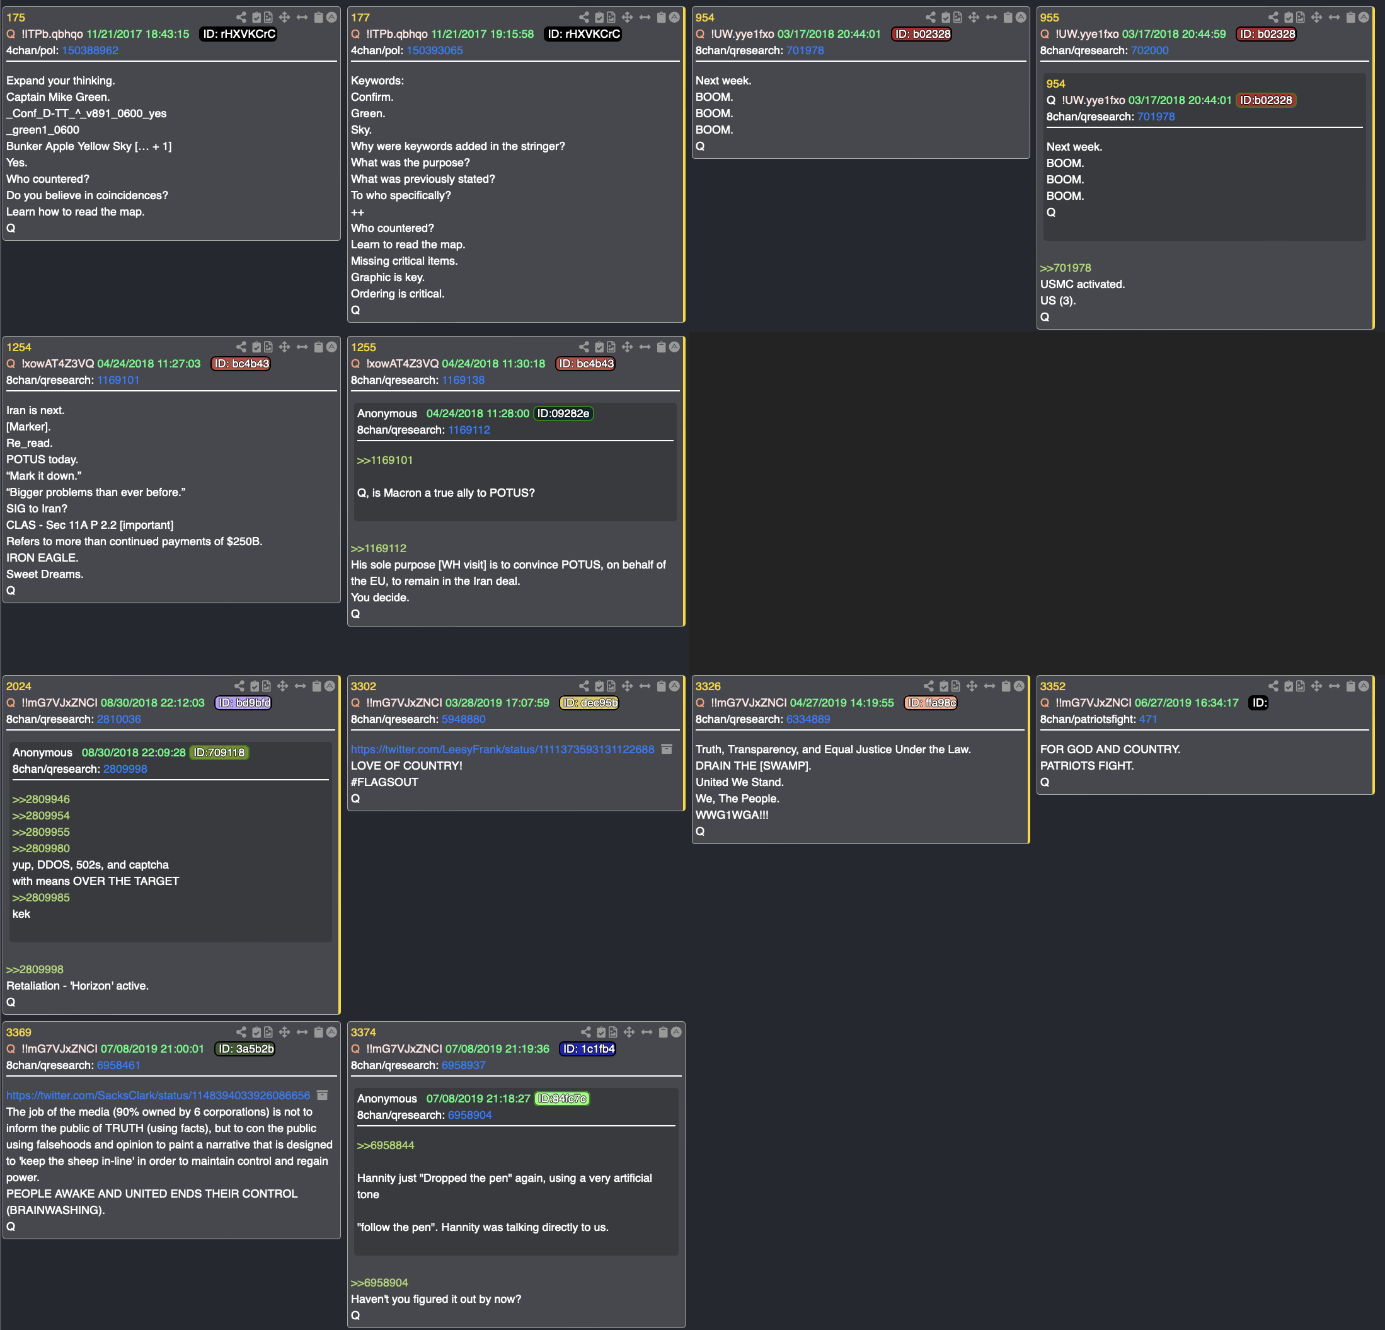Open 8chan/qresearch link 6334889
Viewport: 1385px width, 1330px height.
coord(808,719)
